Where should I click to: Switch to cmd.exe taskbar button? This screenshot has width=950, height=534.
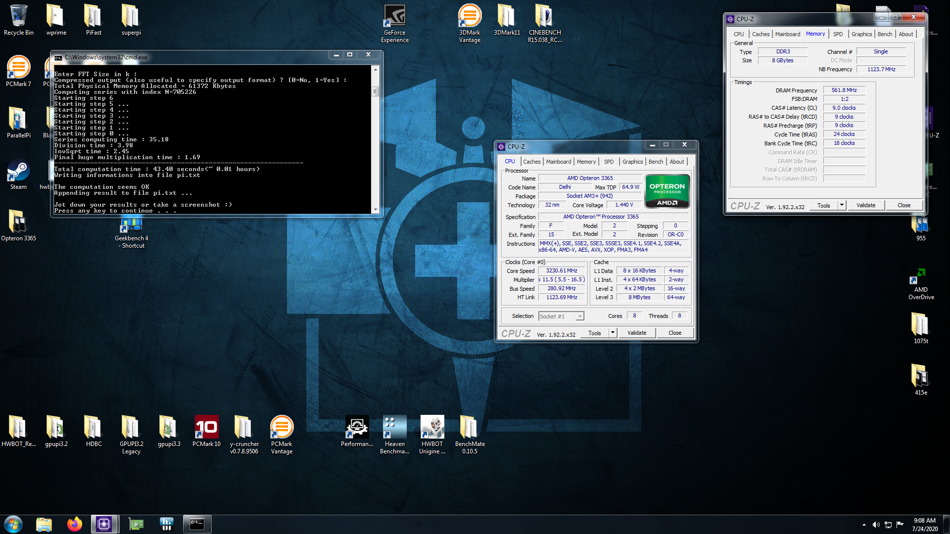(x=197, y=524)
